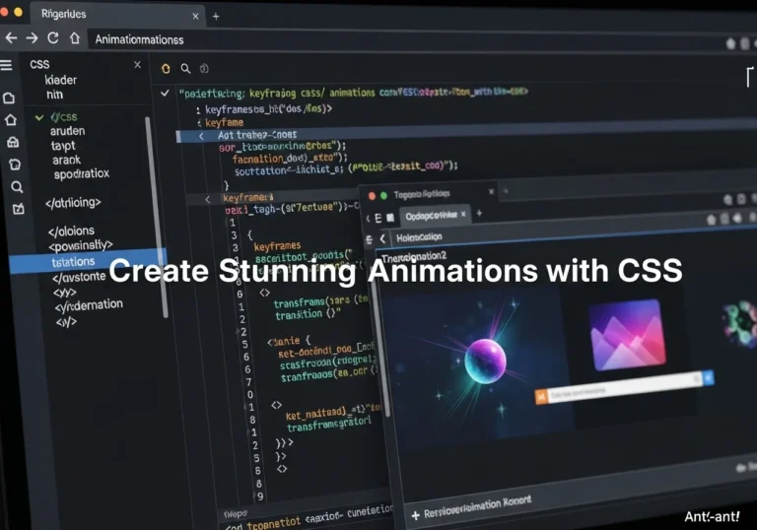
Task: Reload the page with refresh icon
Action: [53, 37]
